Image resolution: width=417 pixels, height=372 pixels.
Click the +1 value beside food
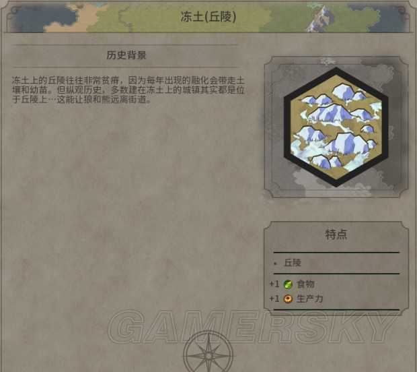pyautogui.click(x=274, y=284)
